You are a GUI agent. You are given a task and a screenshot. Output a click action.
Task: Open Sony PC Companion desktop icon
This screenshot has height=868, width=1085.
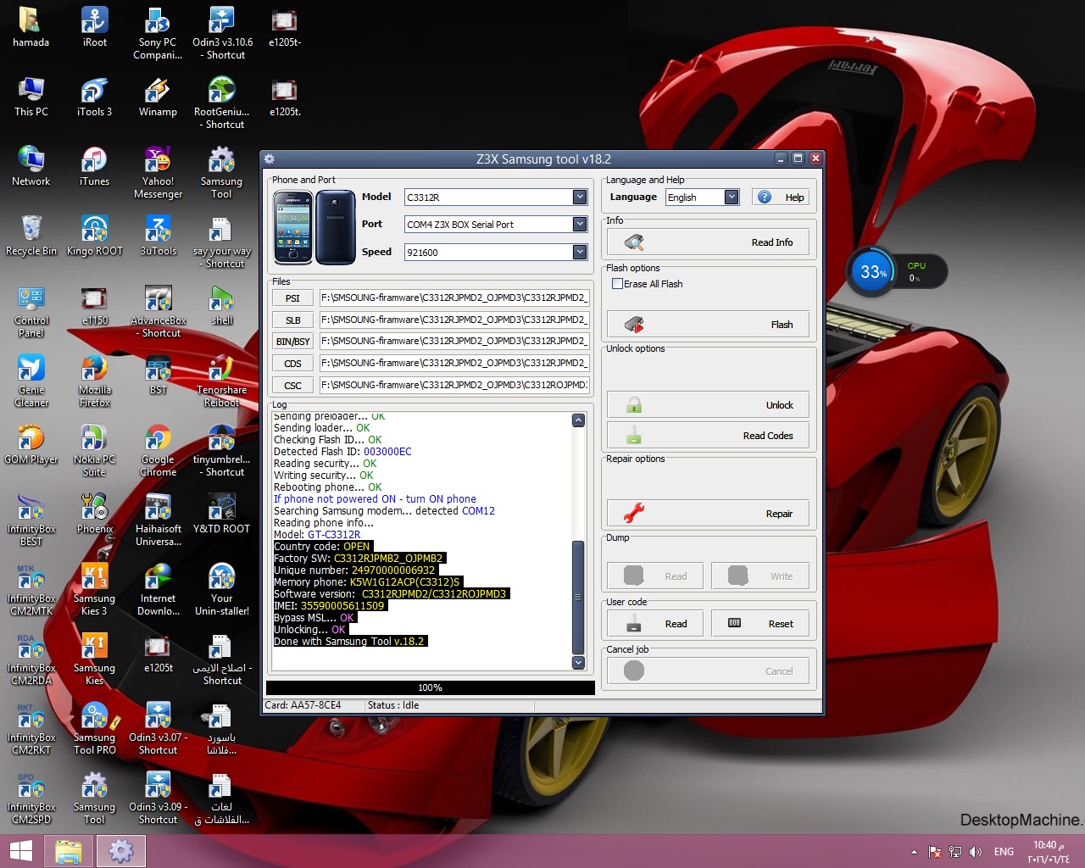point(158,33)
